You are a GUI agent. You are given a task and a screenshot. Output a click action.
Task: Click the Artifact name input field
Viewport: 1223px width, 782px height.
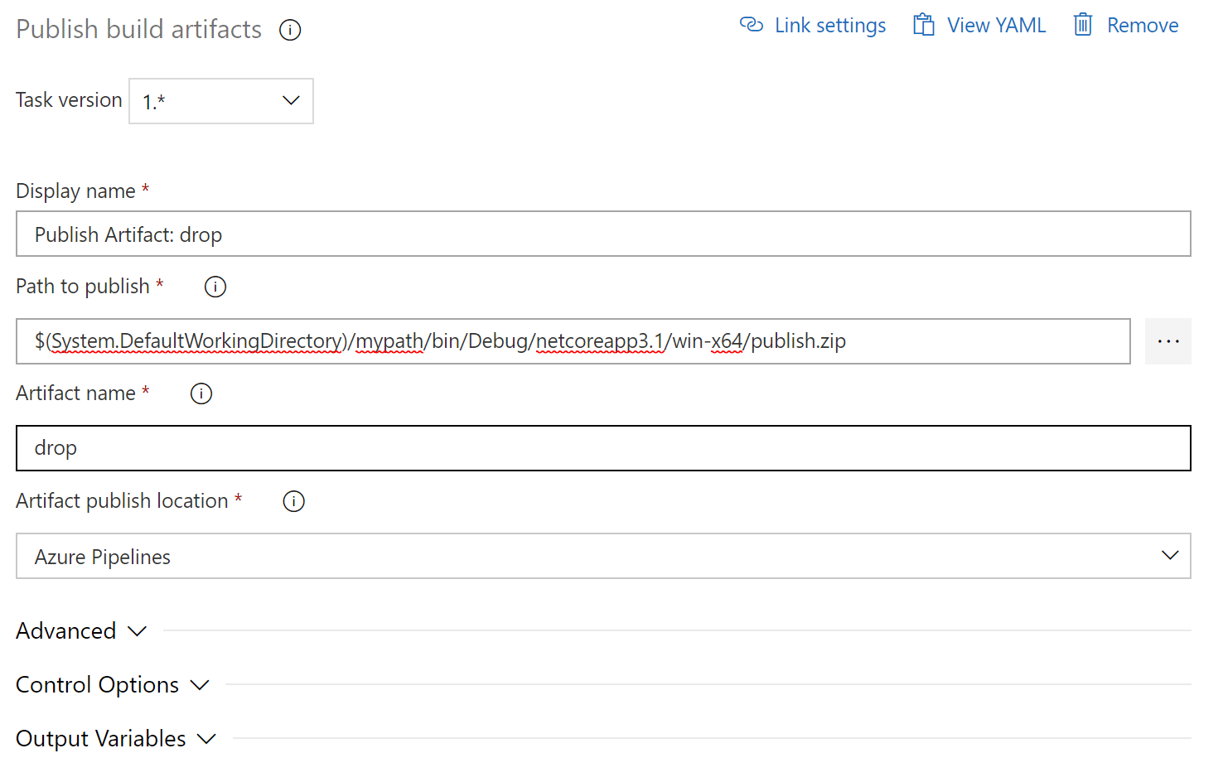tap(603, 448)
